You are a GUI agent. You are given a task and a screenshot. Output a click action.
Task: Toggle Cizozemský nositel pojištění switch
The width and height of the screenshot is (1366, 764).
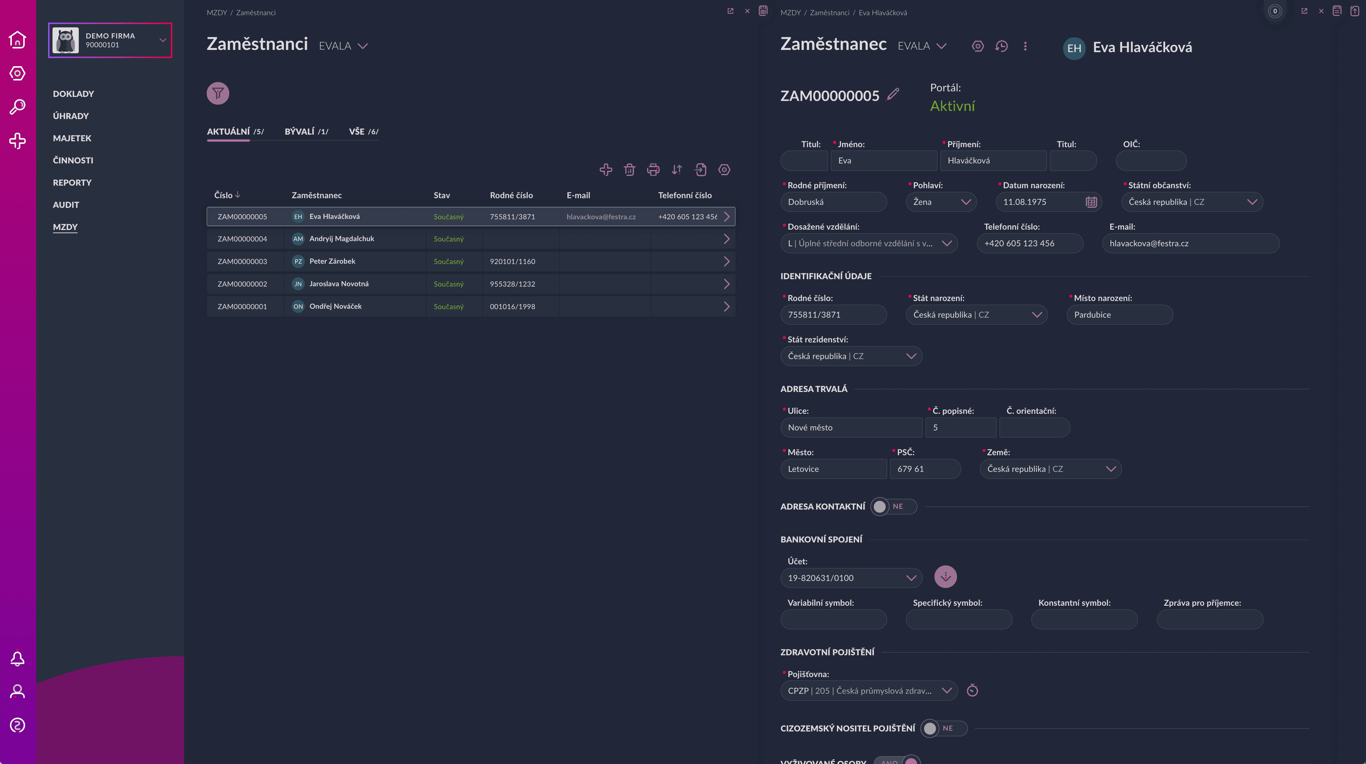944,728
